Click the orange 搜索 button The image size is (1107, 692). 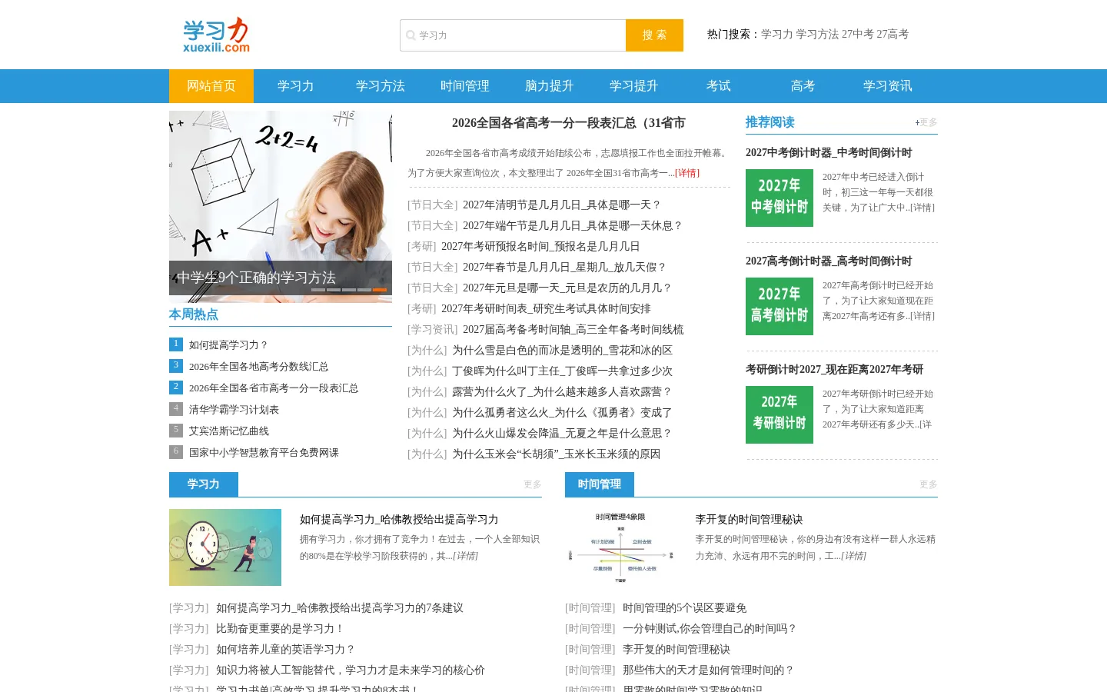654,35
